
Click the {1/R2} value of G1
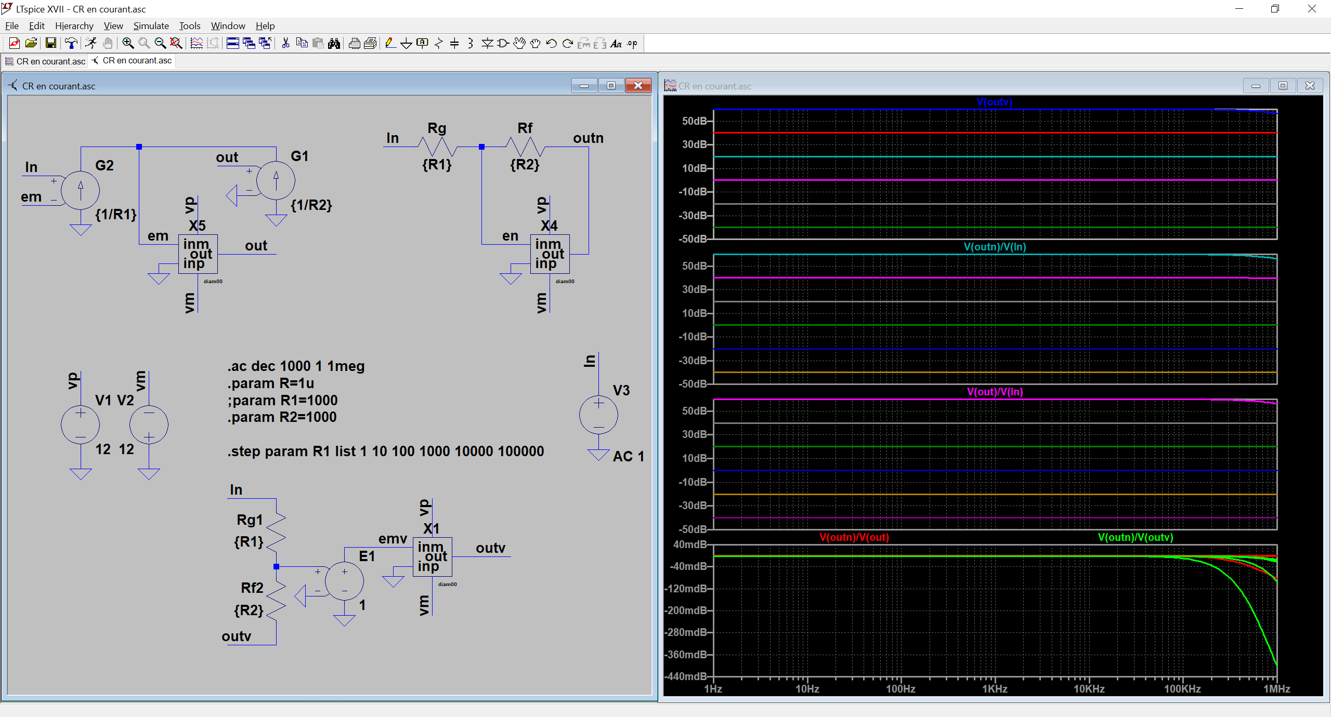point(311,205)
